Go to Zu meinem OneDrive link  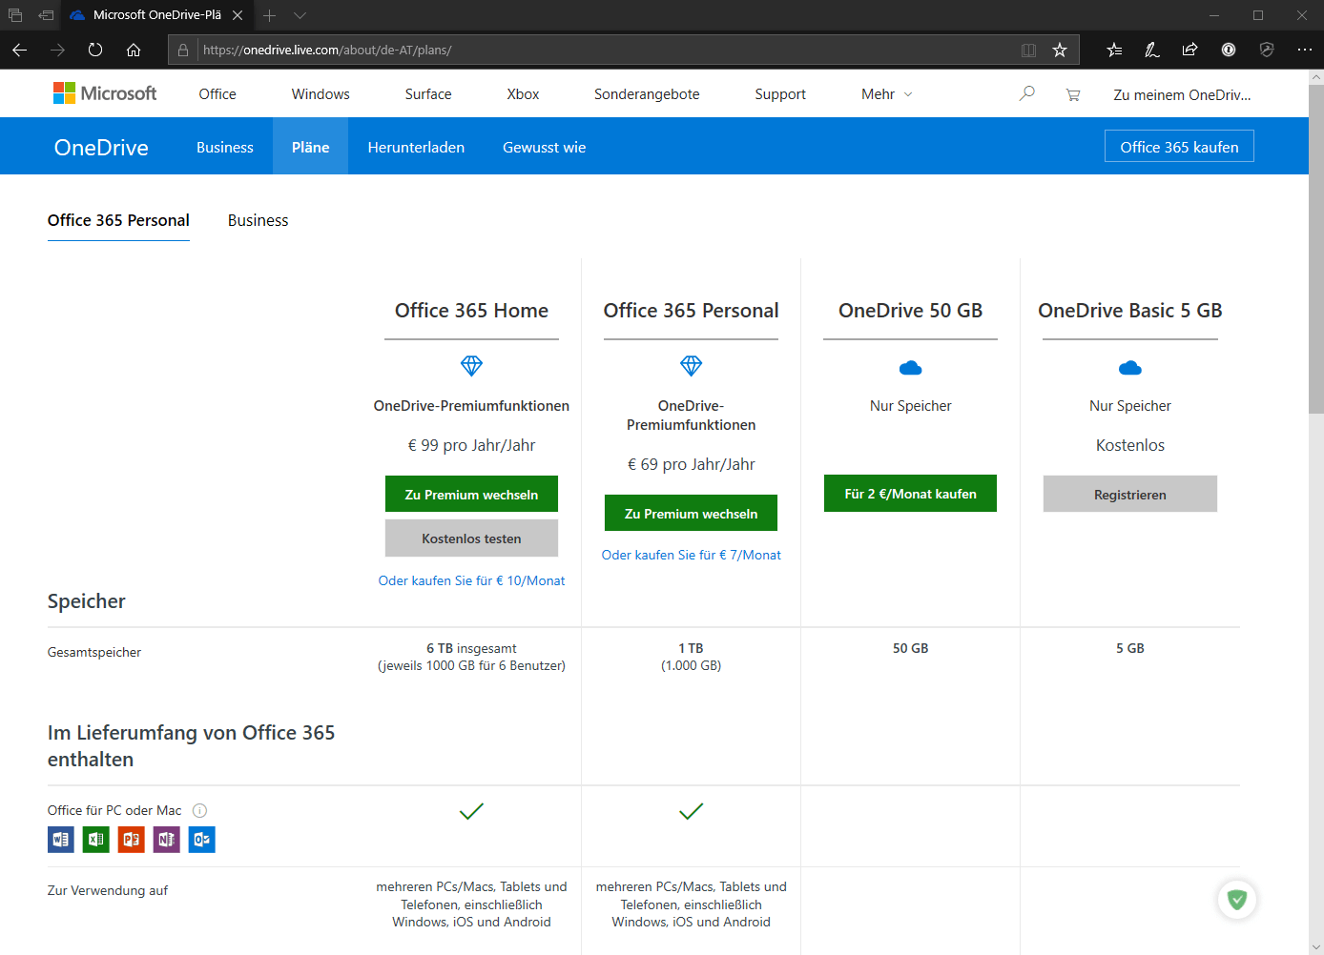[x=1182, y=94]
